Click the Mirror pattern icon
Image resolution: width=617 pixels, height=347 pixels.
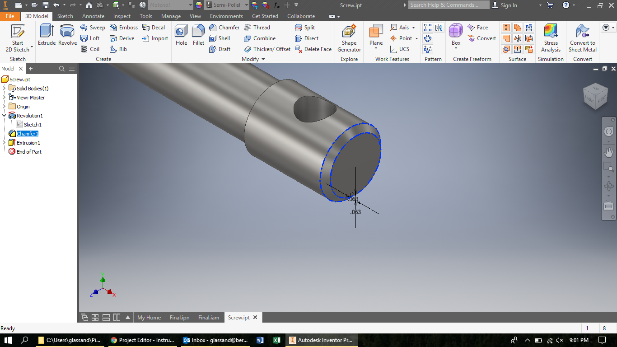coord(439,28)
